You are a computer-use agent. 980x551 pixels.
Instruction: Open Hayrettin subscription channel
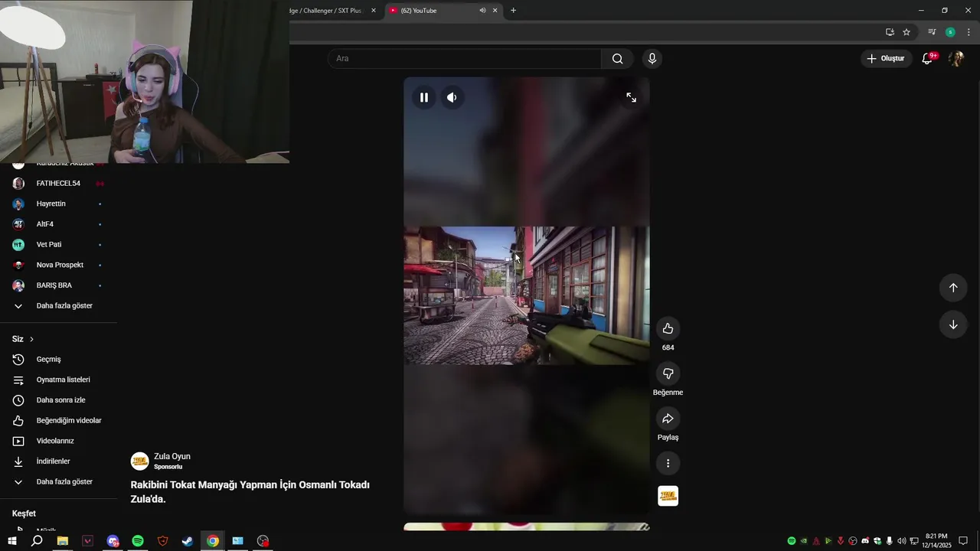(59, 204)
